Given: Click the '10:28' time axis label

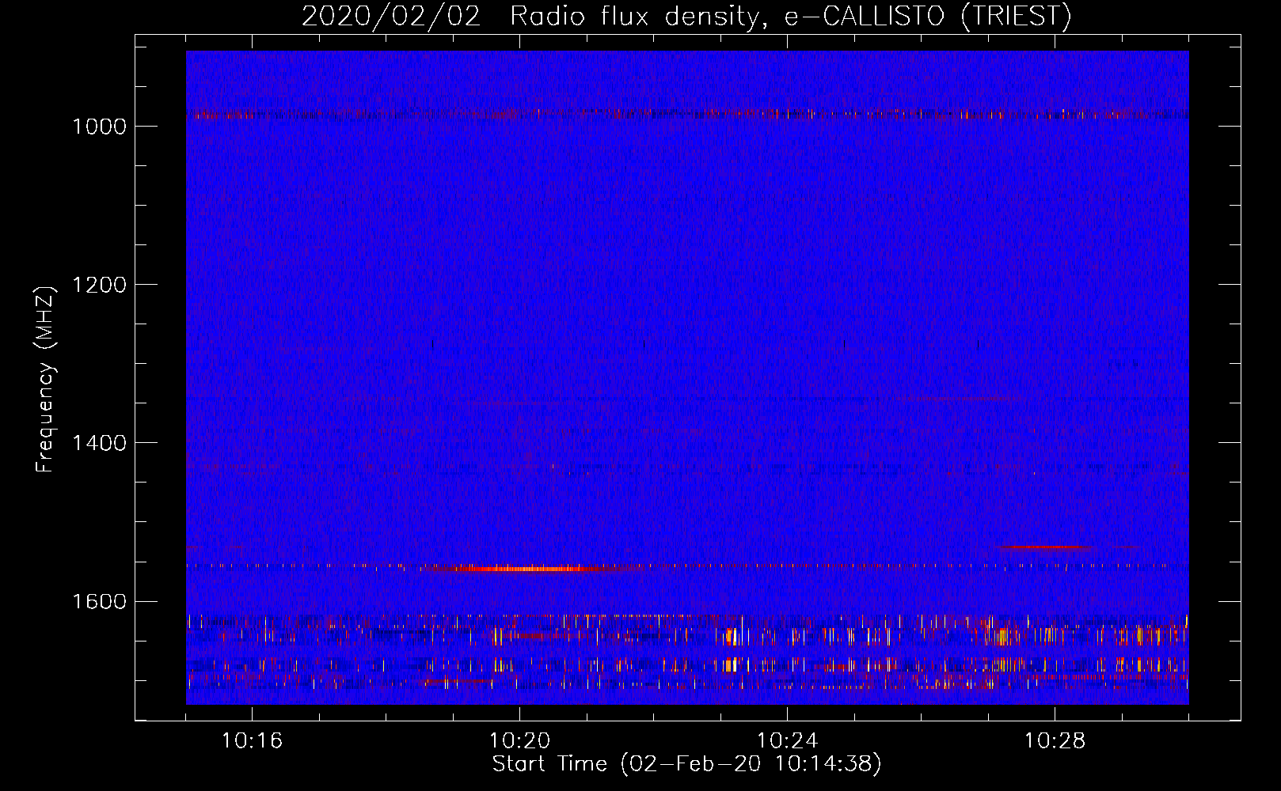Looking at the screenshot, I should tap(1055, 741).
